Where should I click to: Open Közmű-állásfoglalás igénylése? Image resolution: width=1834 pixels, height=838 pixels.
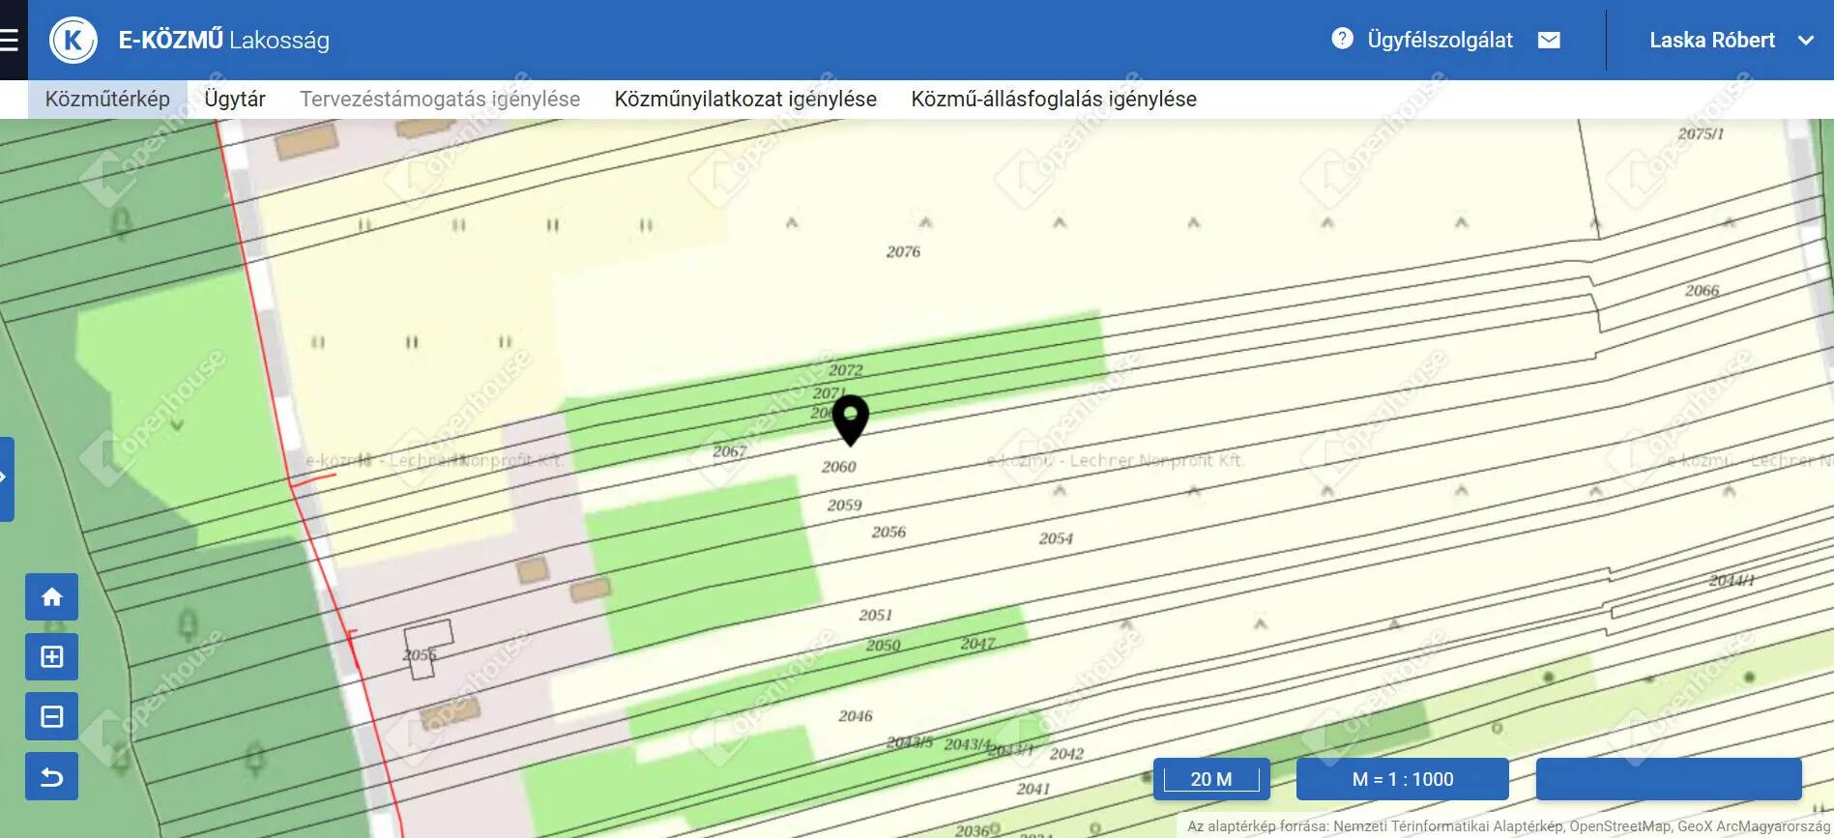pos(1054,99)
